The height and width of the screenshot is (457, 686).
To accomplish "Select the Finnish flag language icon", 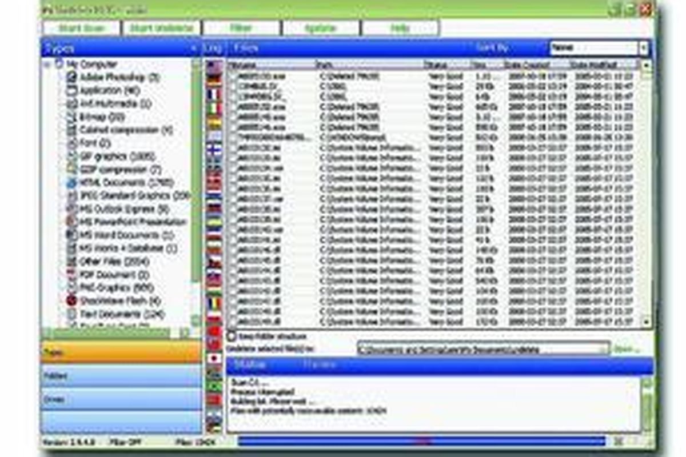I will [x=213, y=150].
